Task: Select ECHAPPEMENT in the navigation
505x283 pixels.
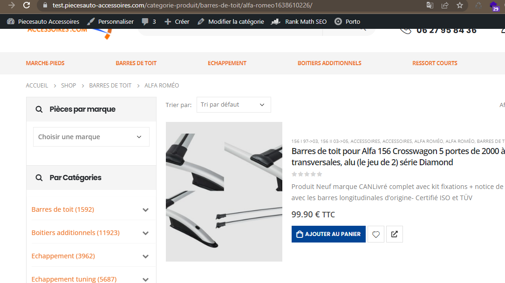Action: click(x=227, y=63)
